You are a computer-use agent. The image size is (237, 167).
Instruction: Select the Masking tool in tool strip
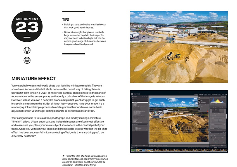coord(223,107)
